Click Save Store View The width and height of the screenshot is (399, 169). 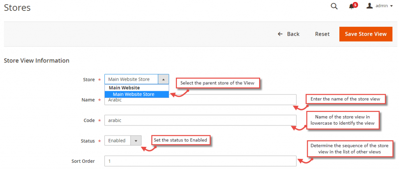(365, 34)
